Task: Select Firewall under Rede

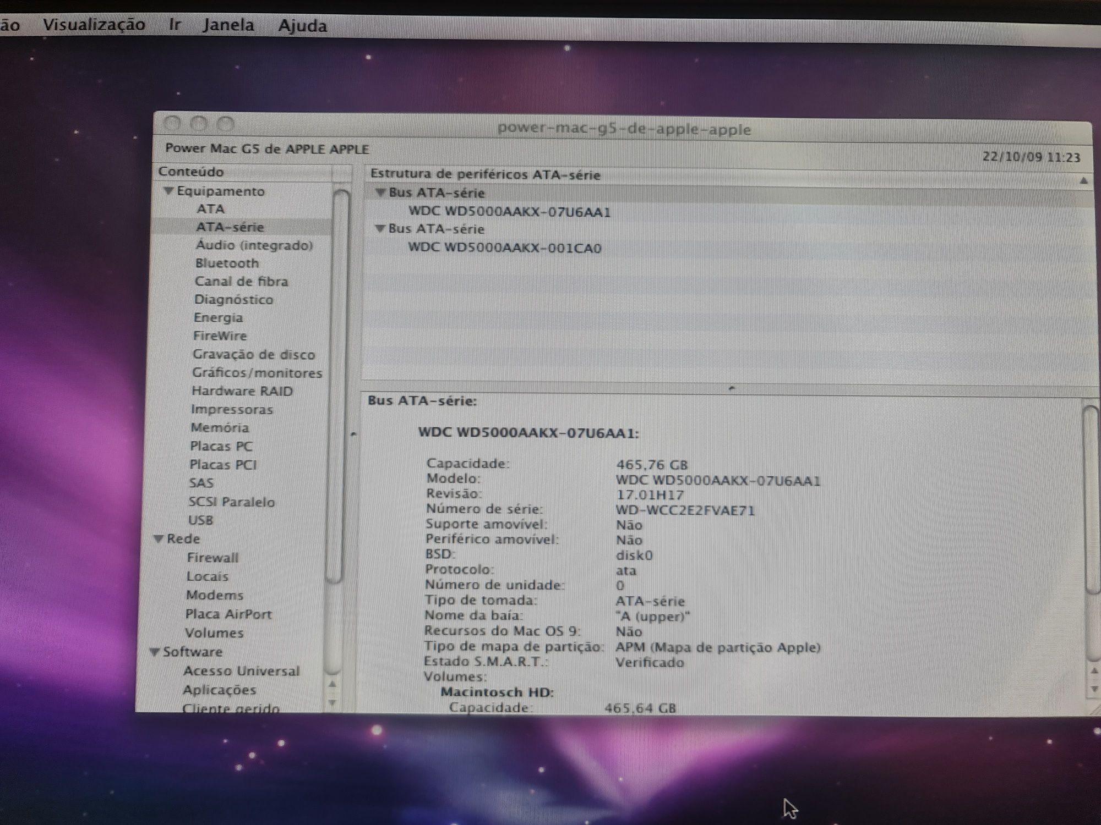Action: pyautogui.click(x=212, y=558)
